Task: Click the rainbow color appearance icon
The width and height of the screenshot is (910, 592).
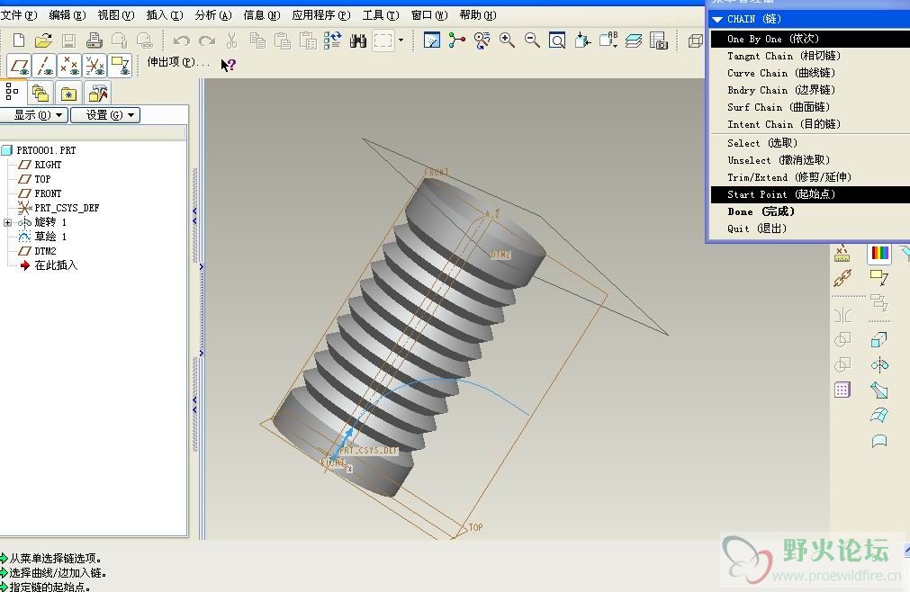Action: pyautogui.click(x=879, y=254)
